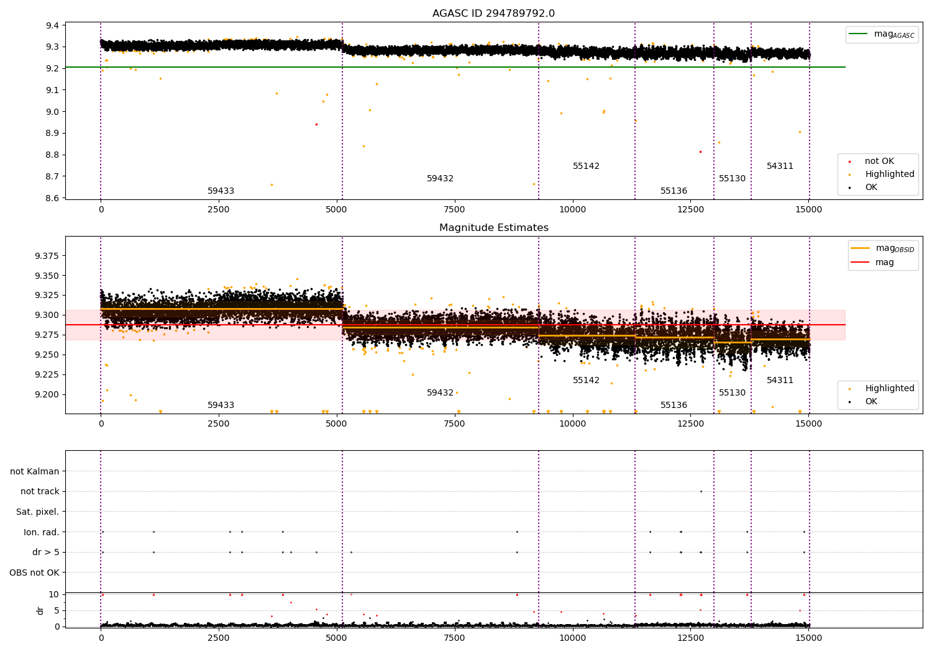932x652 pixels.
Task: Click the green line sample in top legend
Action: (x=859, y=34)
